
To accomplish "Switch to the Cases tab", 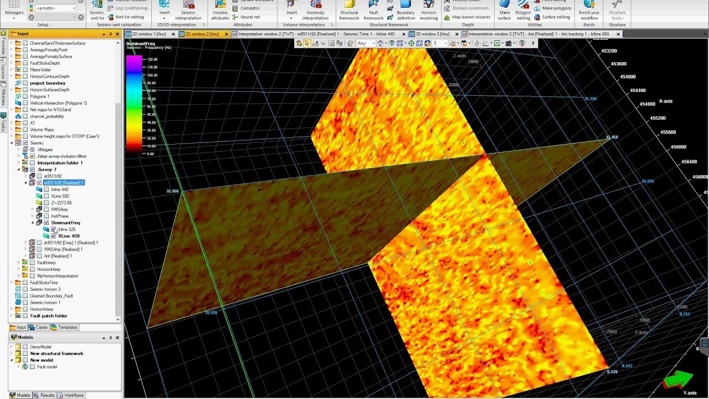I will pyautogui.click(x=39, y=328).
